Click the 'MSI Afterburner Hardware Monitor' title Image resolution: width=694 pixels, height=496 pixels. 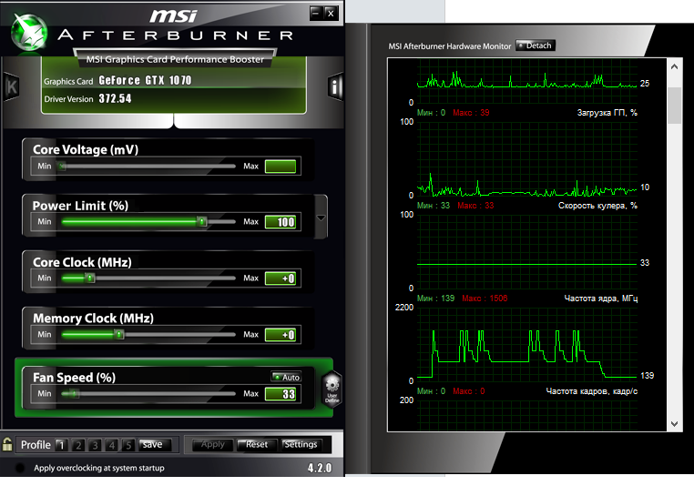click(x=450, y=46)
